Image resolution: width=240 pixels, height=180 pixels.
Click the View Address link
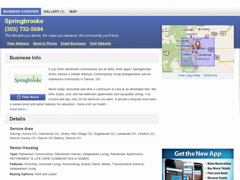[18, 44]
